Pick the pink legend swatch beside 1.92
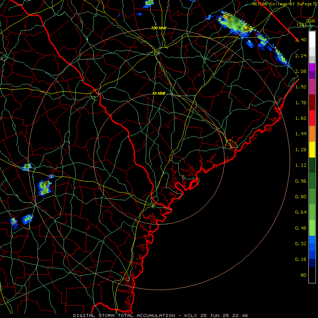This screenshot has height=318, width=318. click(312, 87)
